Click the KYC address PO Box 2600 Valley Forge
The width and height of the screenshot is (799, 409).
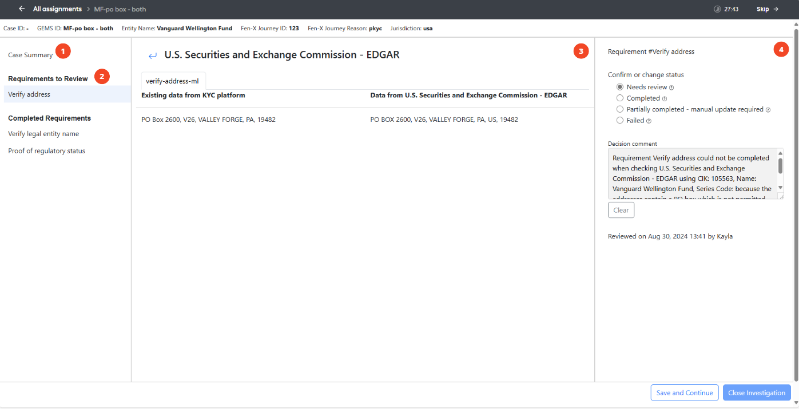(208, 120)
